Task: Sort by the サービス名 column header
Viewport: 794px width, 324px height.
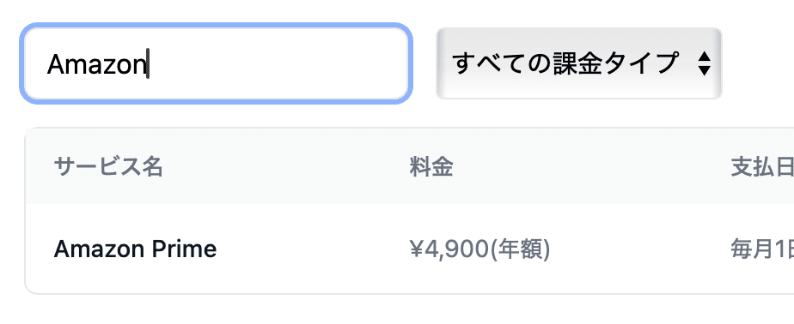Action: coord(108,167)
